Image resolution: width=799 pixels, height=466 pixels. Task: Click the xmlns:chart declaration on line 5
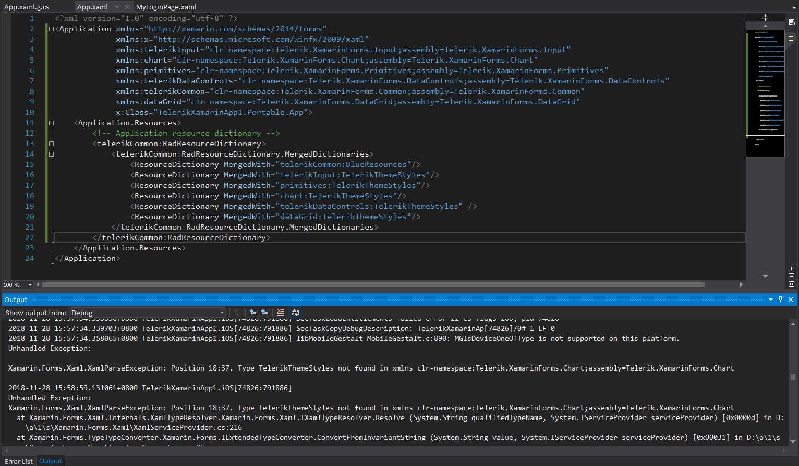[327, 60]
